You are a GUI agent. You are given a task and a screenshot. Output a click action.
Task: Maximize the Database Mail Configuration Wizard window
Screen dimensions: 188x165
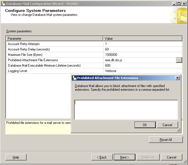tap(179, 4)
